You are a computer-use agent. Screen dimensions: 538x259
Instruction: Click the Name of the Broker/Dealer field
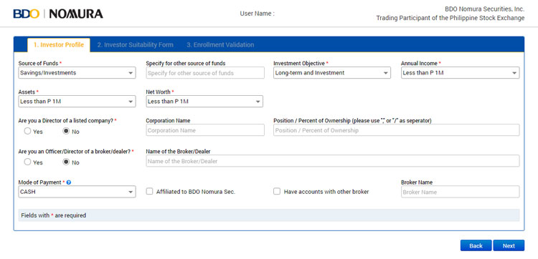[332, 161]
